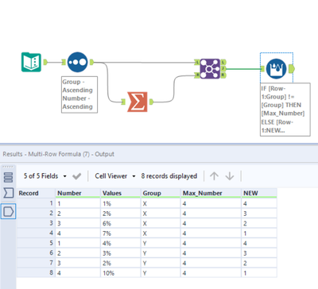Image resolution: width=318 pixels, height=289 pixels.
Task: Show the metadata view icon
Action: pos(9,193)
